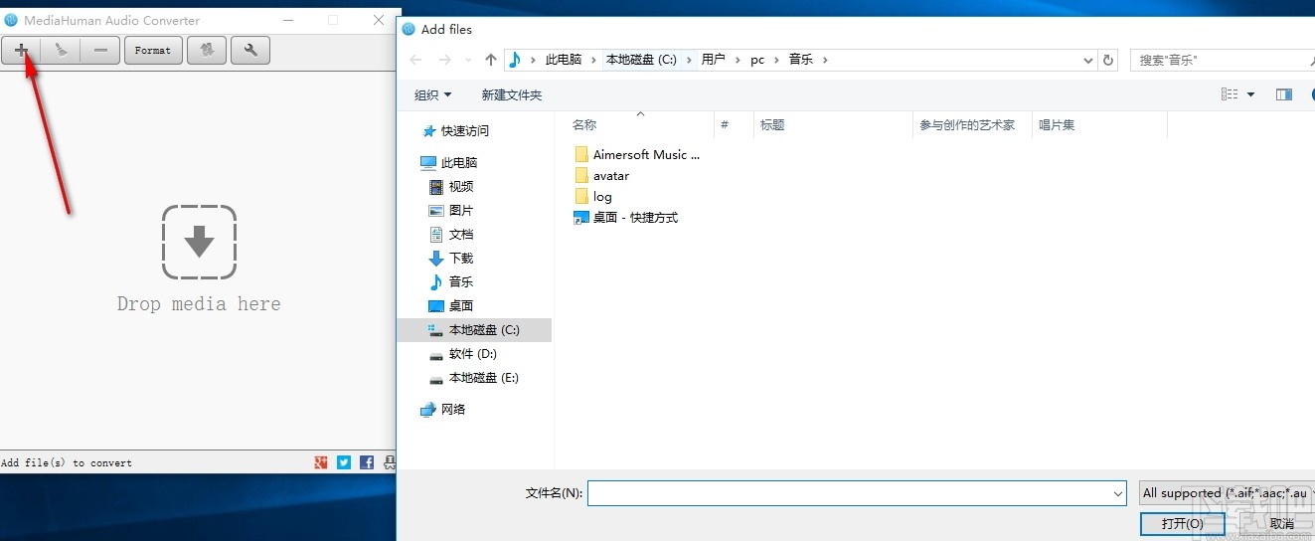Image resolution: width=1315 pixels, height=541 pixels.
Task: Expand the chevron after 此电脑 in path
Action: click(x=594, y=60)
